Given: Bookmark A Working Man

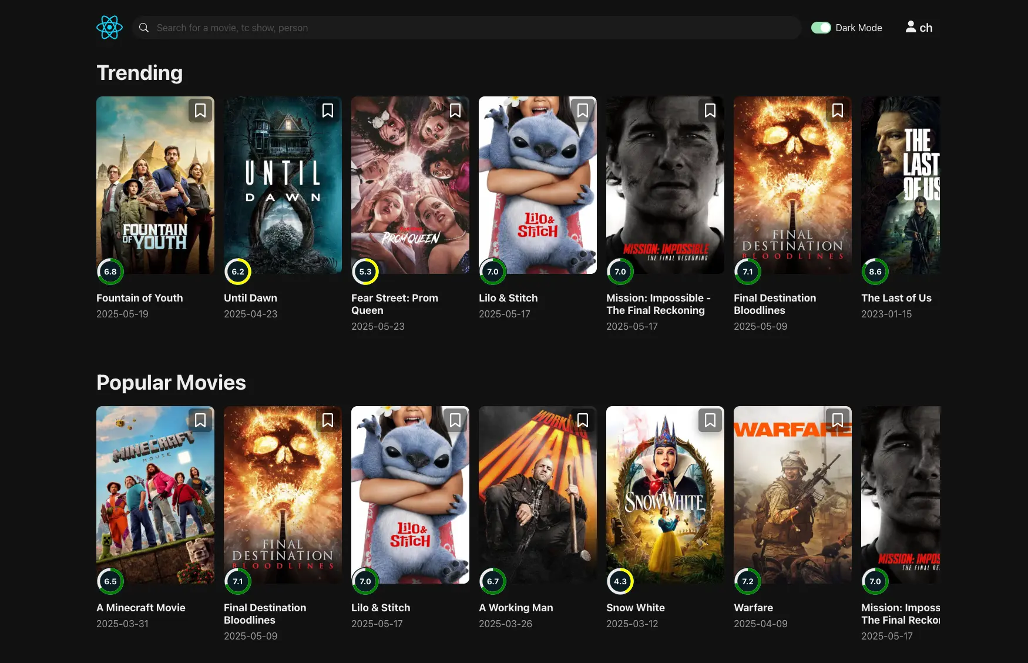Looking at the screenshot, I should [583, 420].
